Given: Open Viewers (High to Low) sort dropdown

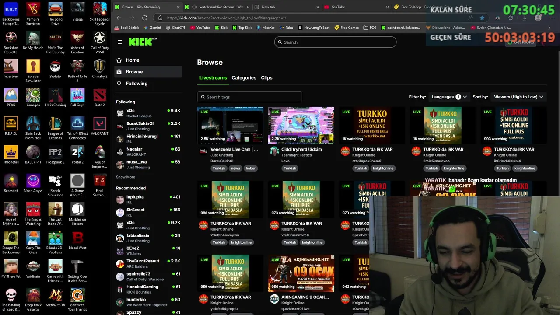Looking at the screenshot, I should coord(518,97).
